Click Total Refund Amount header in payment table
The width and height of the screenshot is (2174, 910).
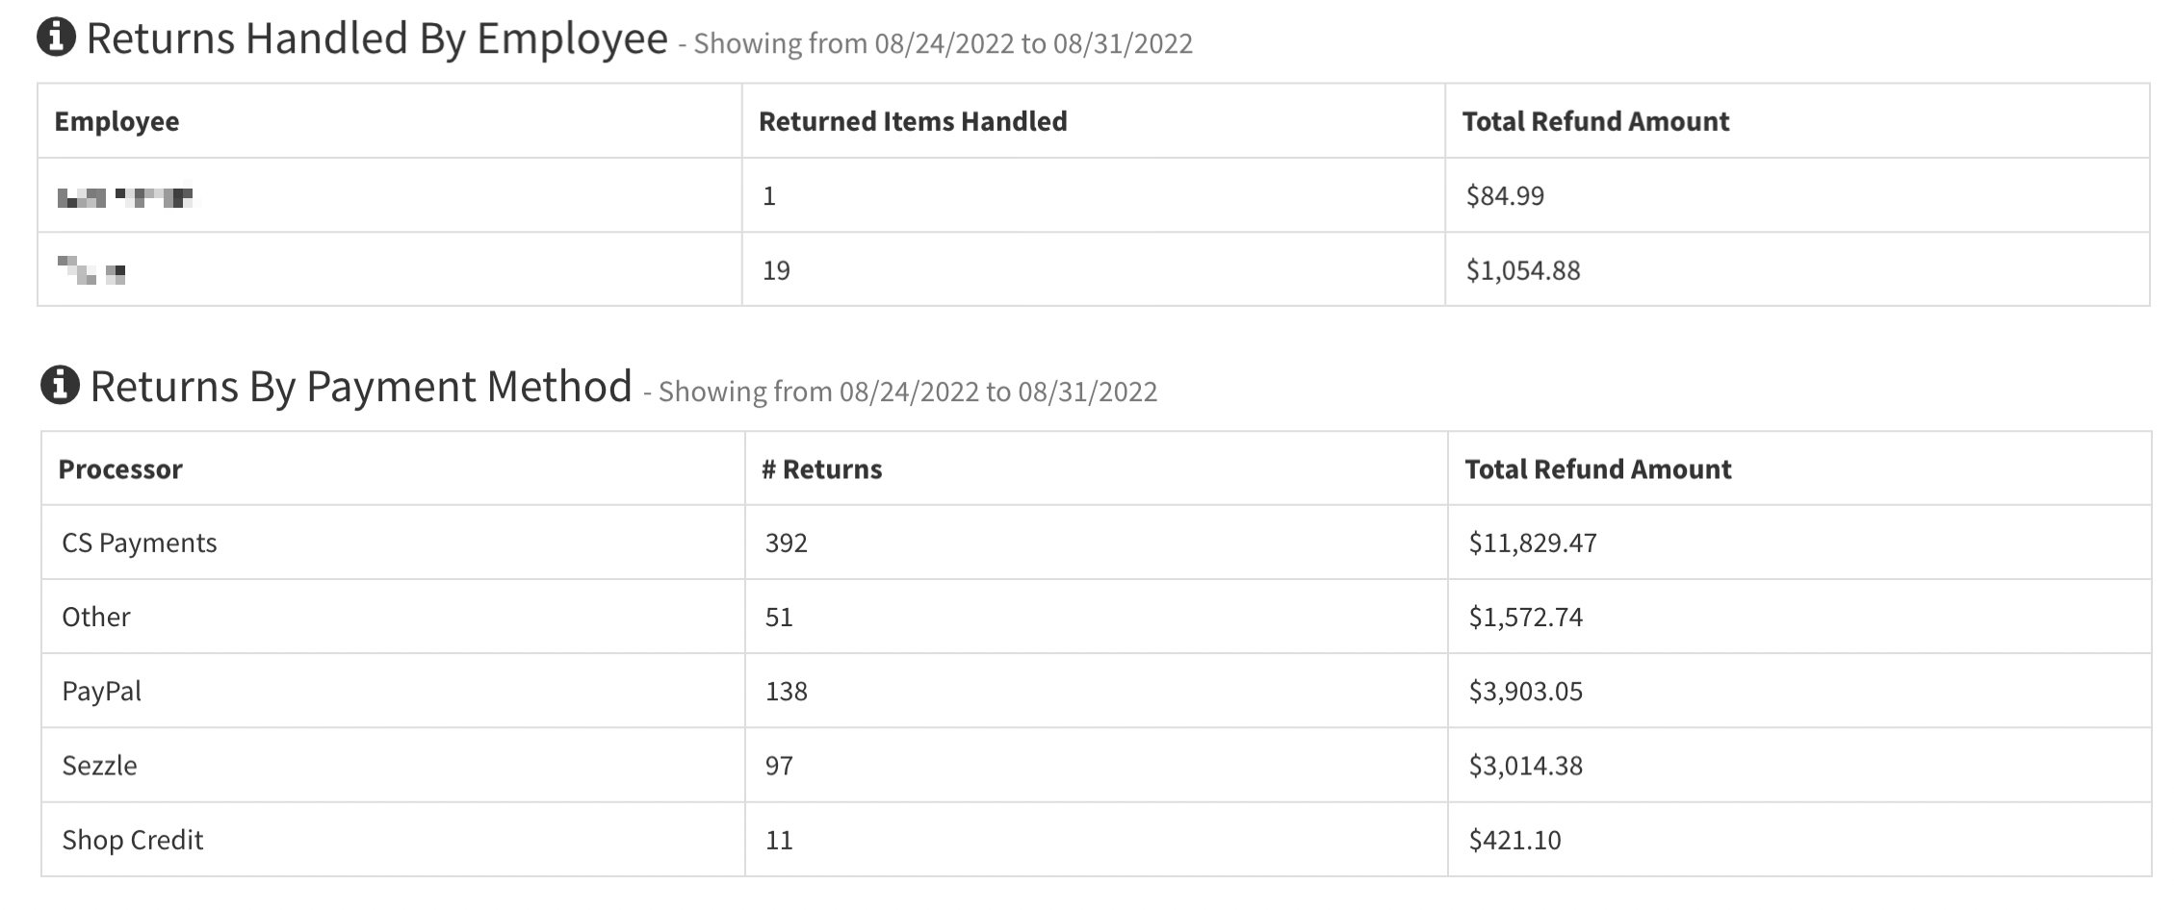click(x=1597, y=469)
